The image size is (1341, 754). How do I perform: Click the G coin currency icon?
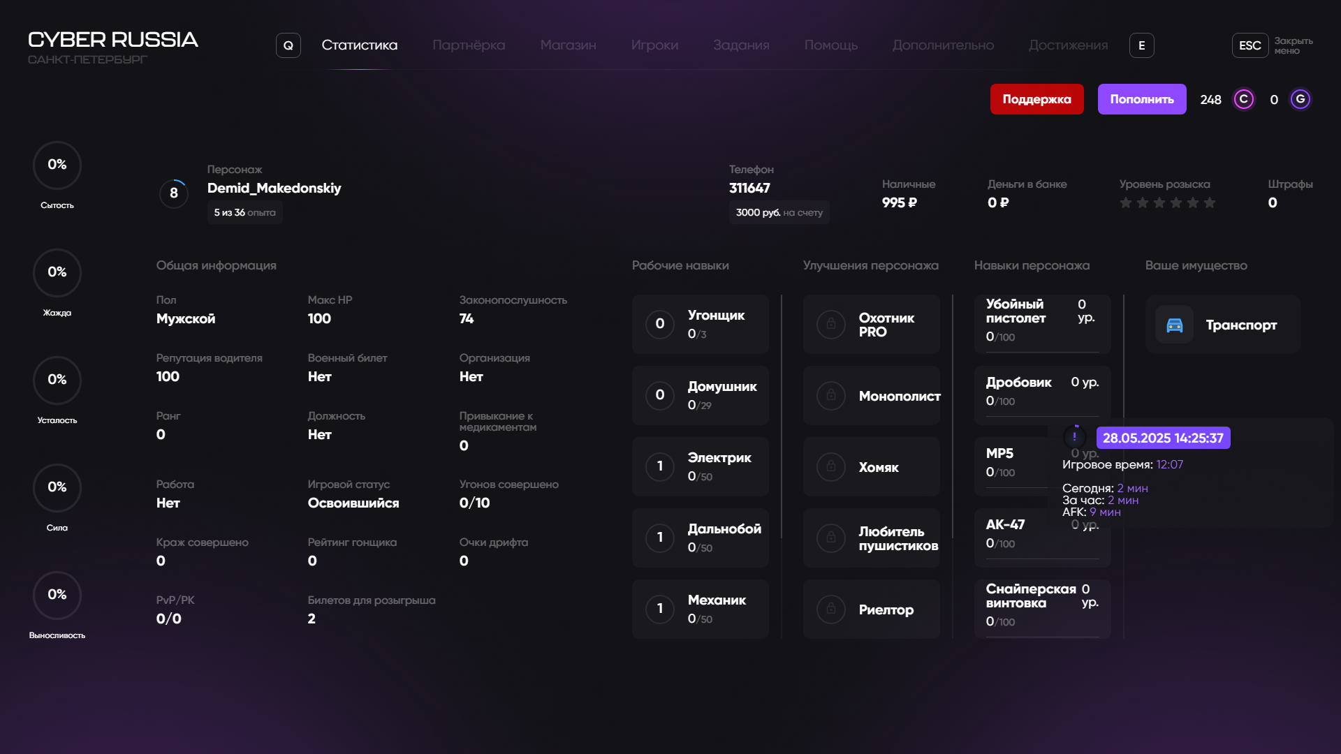[x=1300, y=99]
